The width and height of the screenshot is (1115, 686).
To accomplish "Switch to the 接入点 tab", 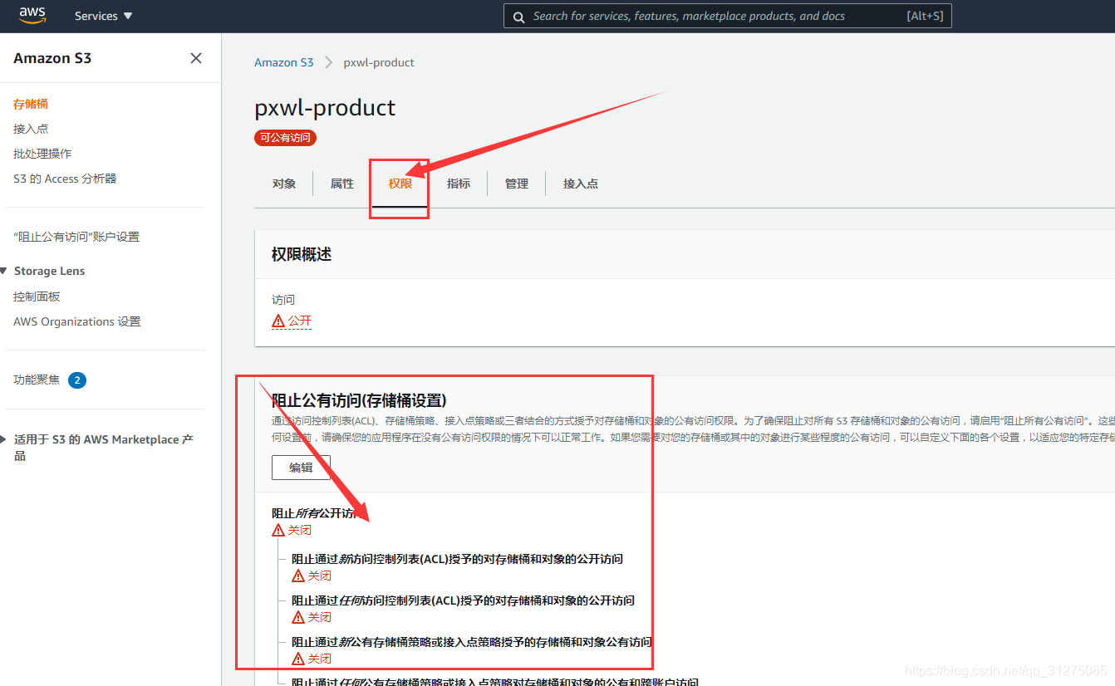I will (581, 184).
